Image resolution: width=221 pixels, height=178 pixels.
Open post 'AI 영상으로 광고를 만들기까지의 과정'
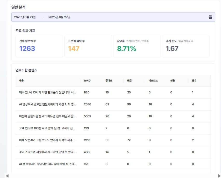pyautogui.click(x=47, y=104)
